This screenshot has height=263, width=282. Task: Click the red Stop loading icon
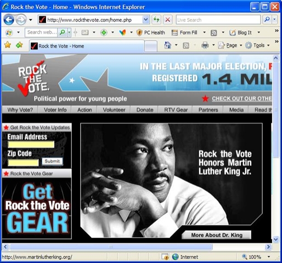(167, 20)
